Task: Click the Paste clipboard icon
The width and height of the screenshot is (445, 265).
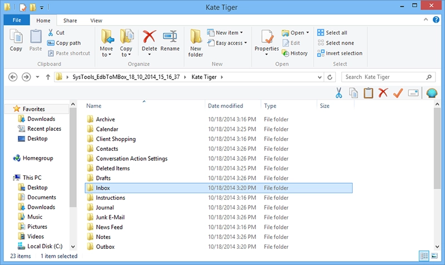Action: tap(36, 37)
